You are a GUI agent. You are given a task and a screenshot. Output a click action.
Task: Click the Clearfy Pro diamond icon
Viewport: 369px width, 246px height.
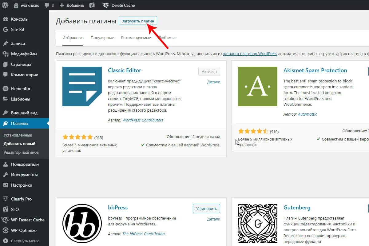[x=5, y=199]
